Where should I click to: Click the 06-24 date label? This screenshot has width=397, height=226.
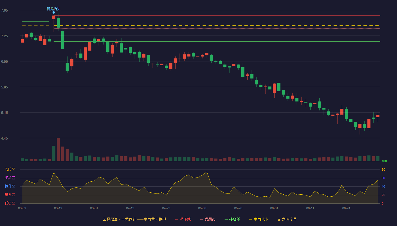[x=346, y=208]
